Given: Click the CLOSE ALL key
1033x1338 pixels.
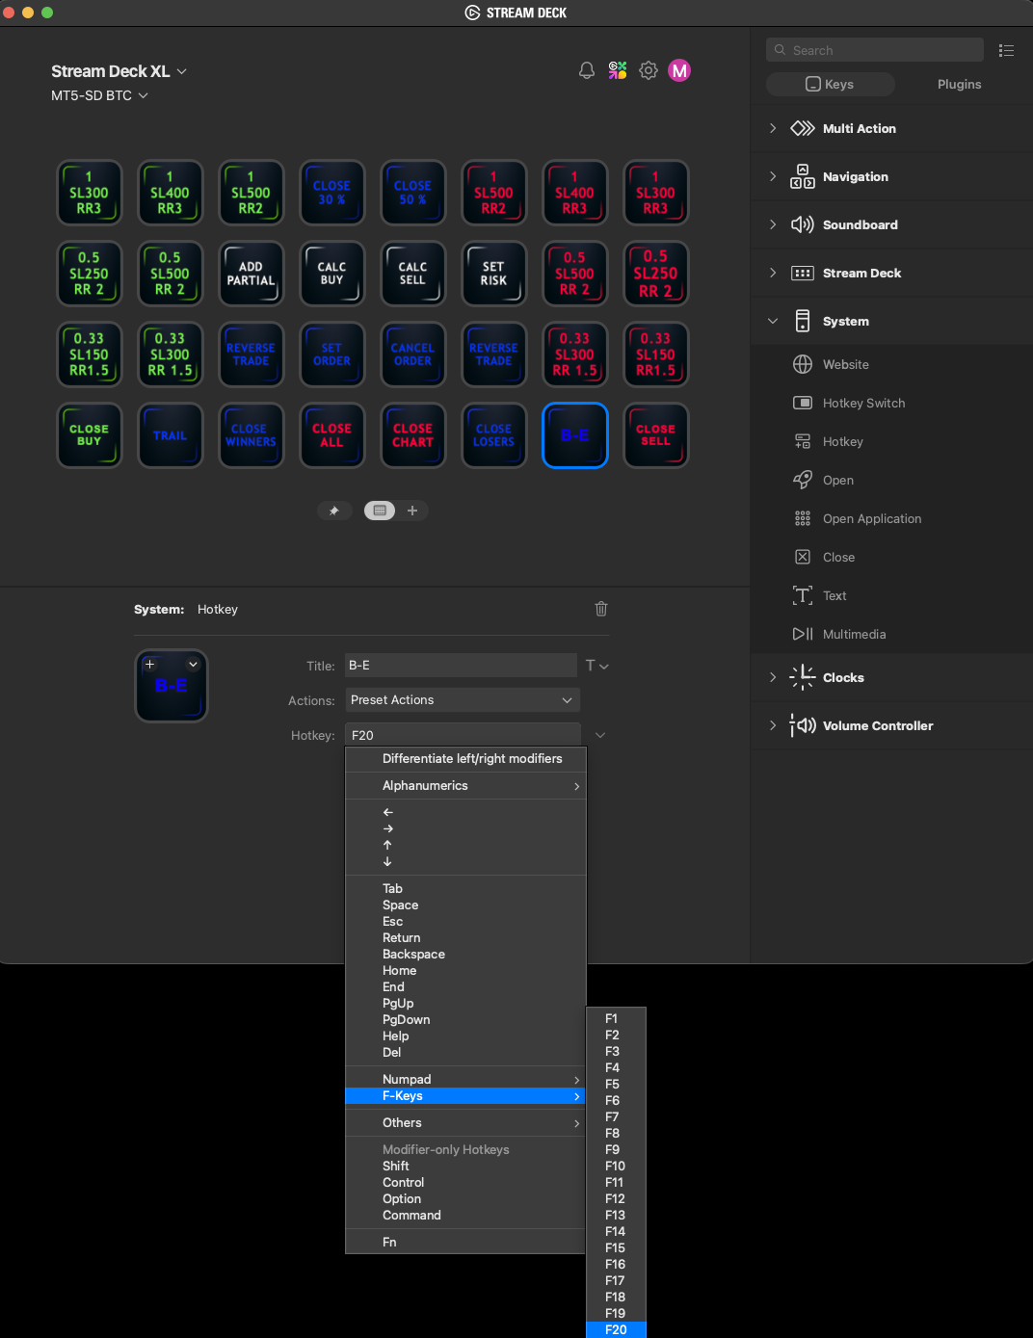Looking at the screenshot, I should 331,435.
